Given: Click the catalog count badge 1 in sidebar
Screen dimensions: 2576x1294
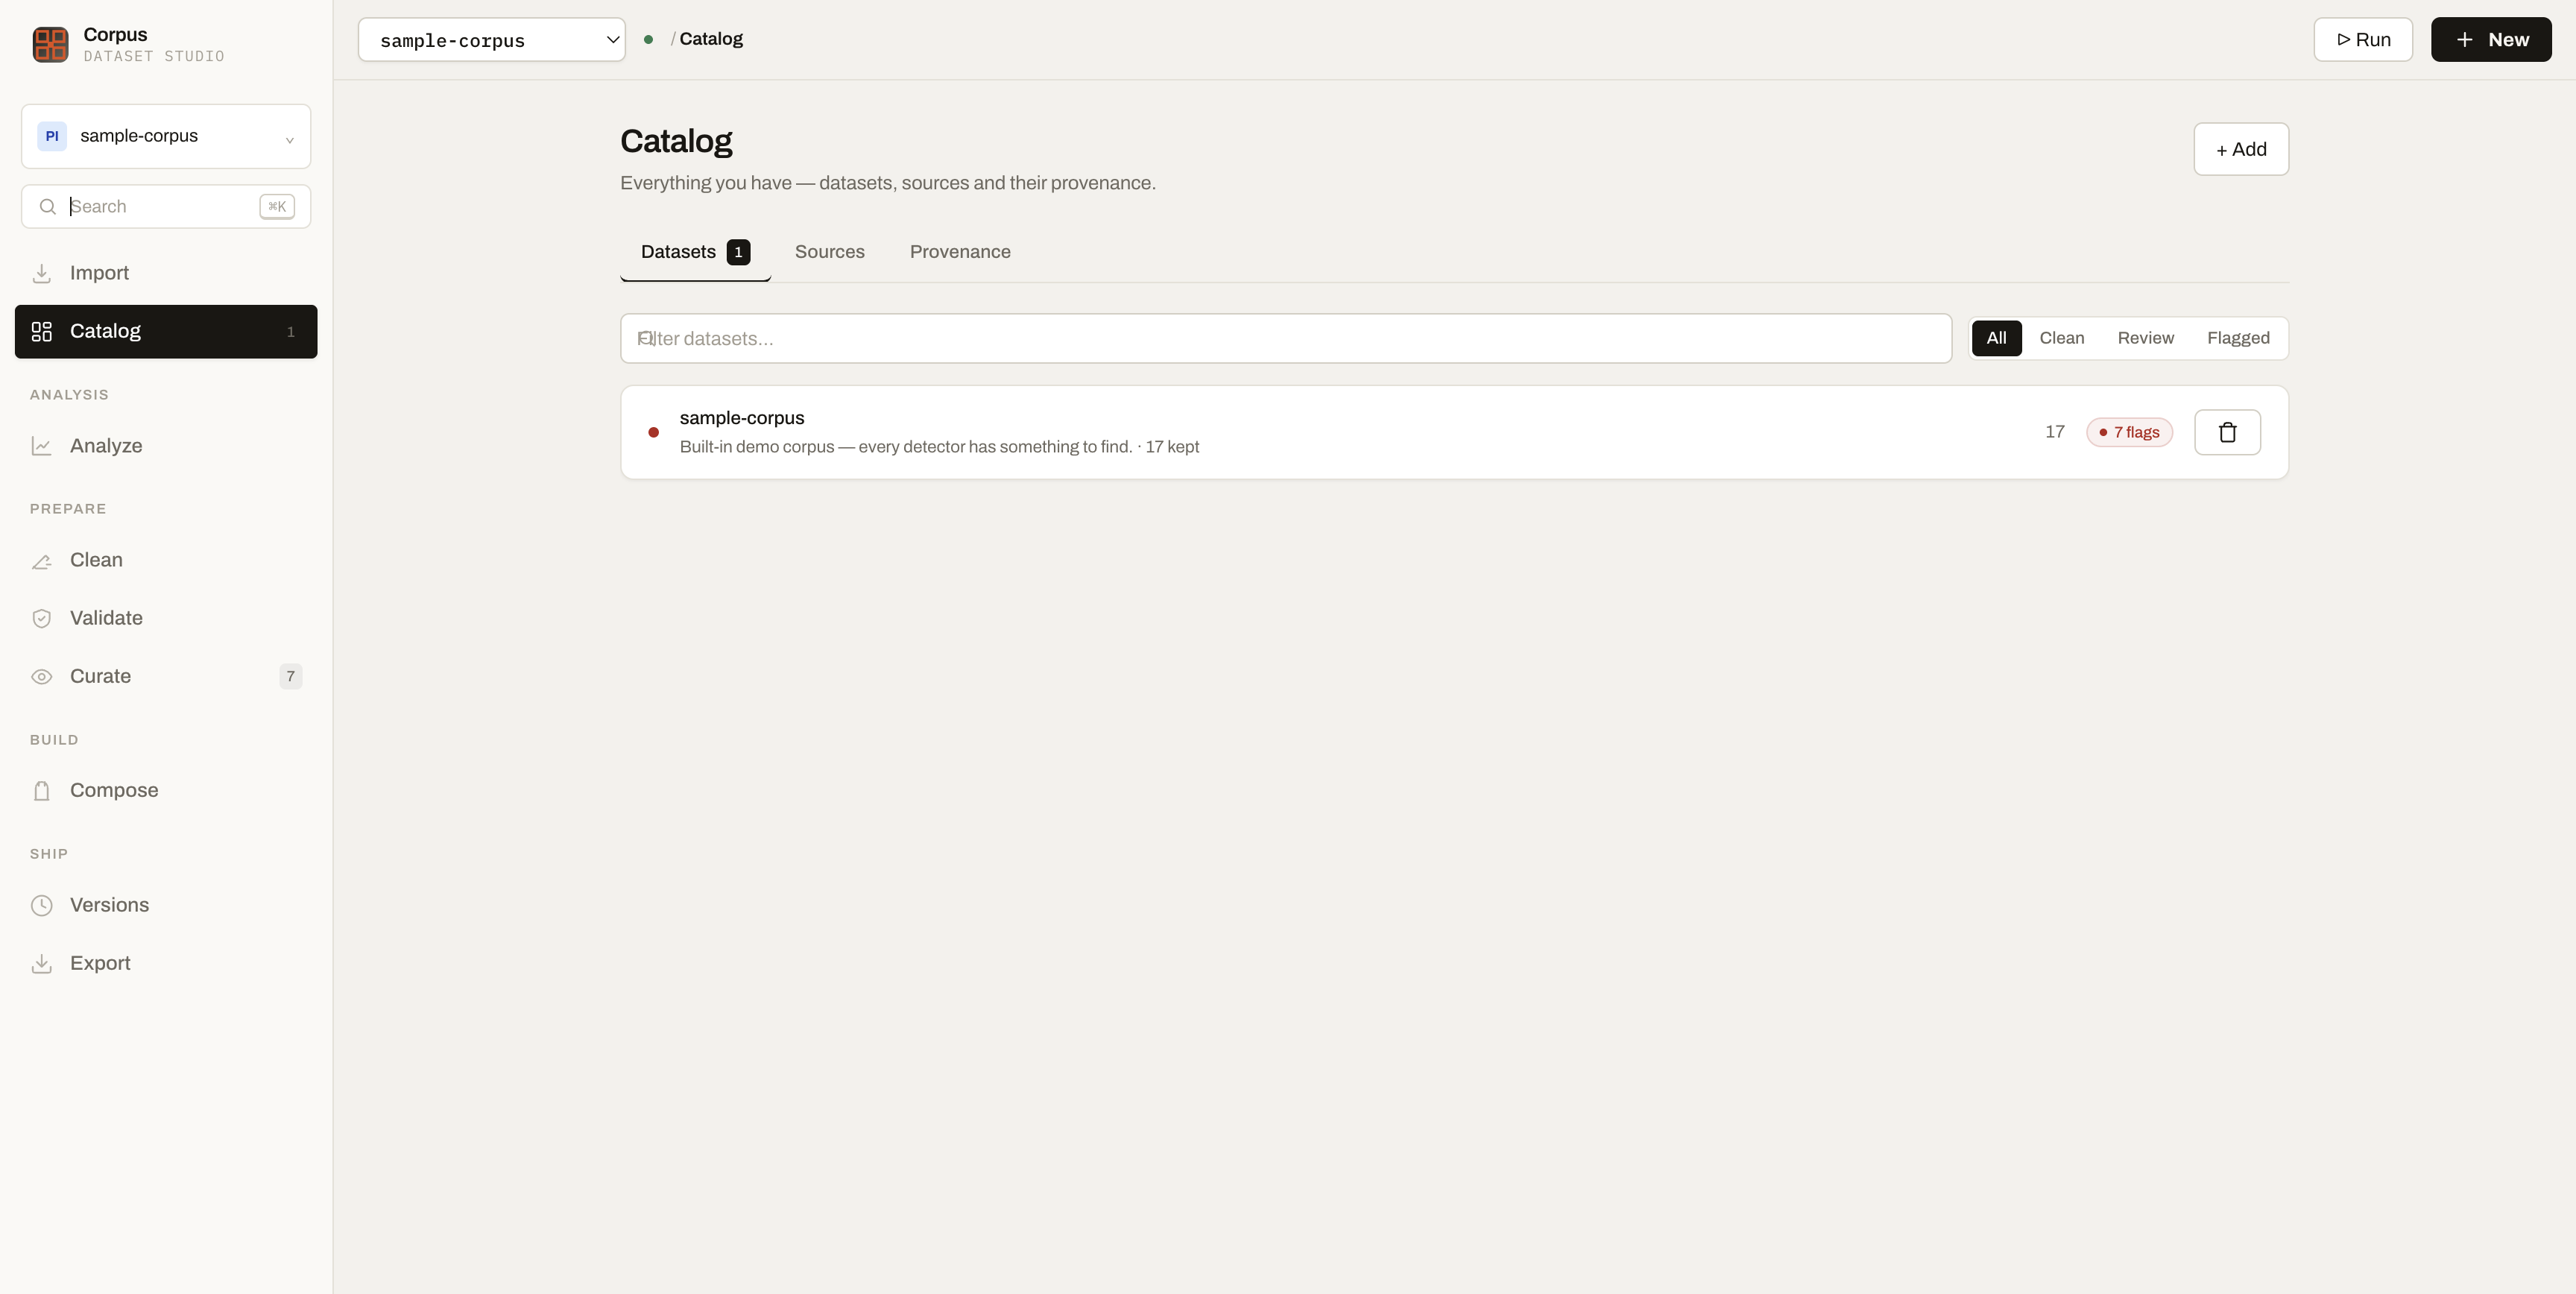Looking at the screenshot, I should click(291, 332).
